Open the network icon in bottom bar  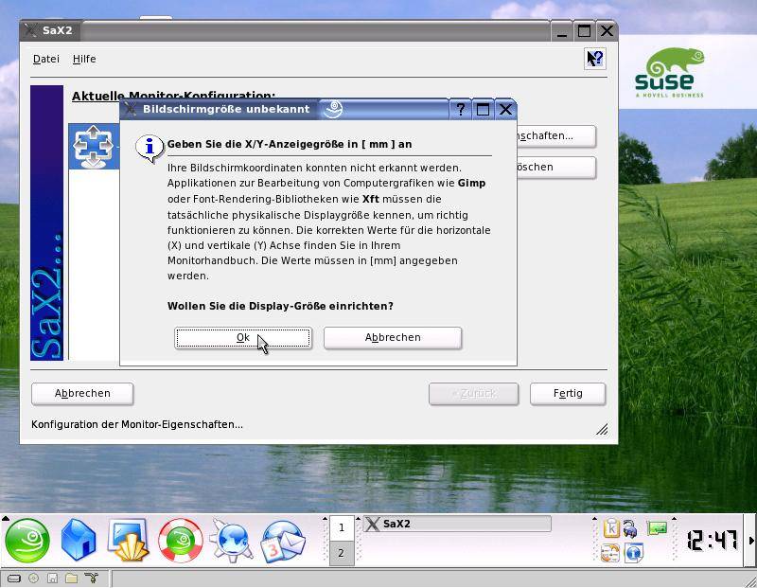(91, 578)
